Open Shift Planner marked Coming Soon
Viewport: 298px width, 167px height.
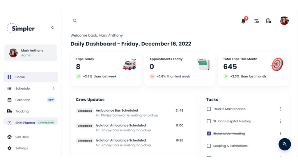pyautogui.click(x=25, y=123)
